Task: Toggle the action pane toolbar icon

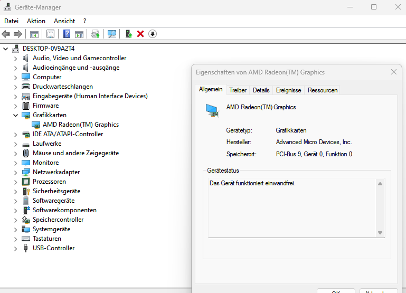Action: (x=79, y=34)
